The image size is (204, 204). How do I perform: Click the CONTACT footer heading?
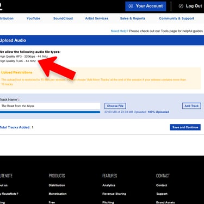pyautogui.click(x=163, y=176)
